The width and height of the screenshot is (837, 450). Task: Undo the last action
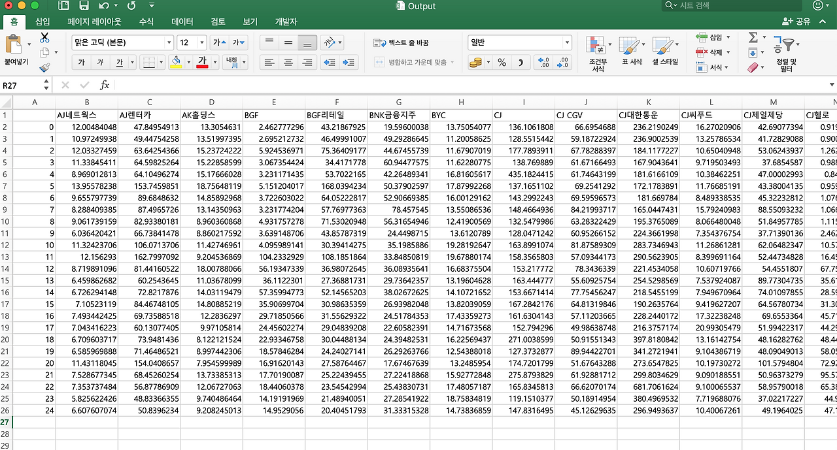(103, 6)
